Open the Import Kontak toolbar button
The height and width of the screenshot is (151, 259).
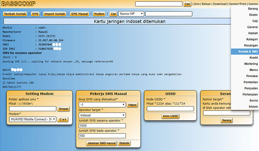[55, 14]
